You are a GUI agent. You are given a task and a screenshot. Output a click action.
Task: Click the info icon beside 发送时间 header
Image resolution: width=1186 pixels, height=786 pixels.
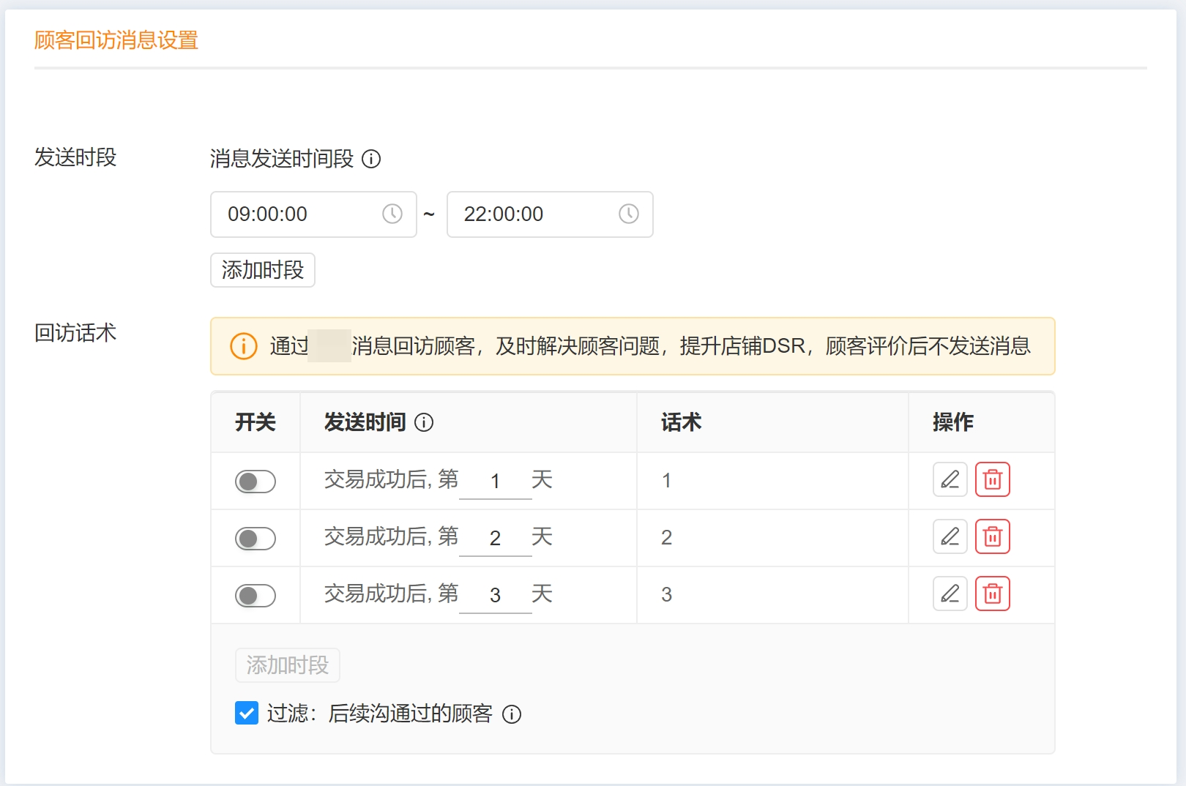tap(424, 422)
